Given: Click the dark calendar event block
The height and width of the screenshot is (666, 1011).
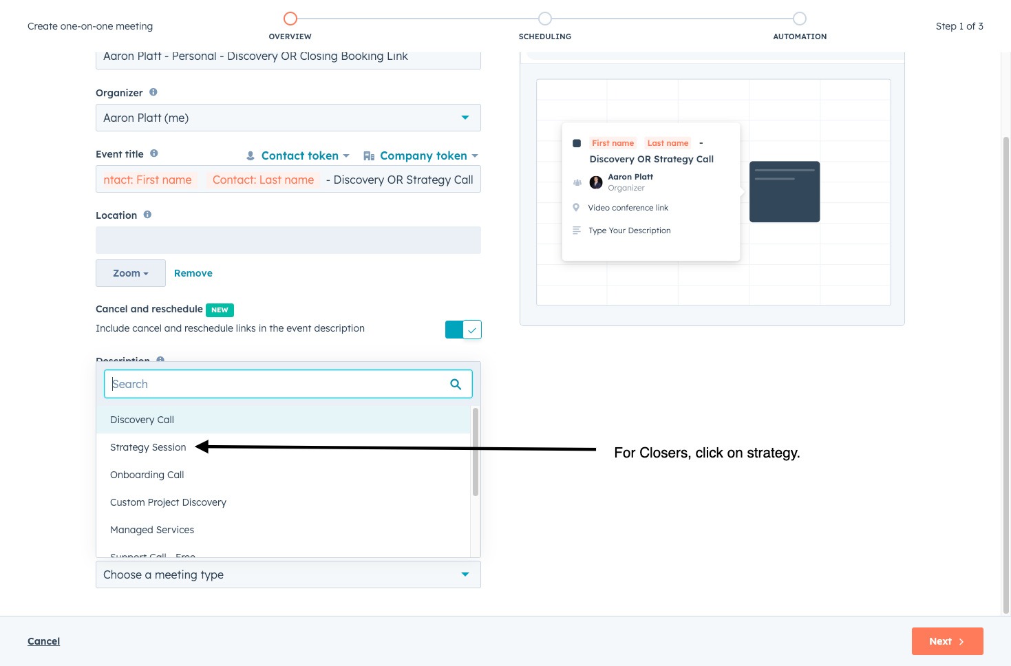Looking at the screenshot, I should (785, 192).
